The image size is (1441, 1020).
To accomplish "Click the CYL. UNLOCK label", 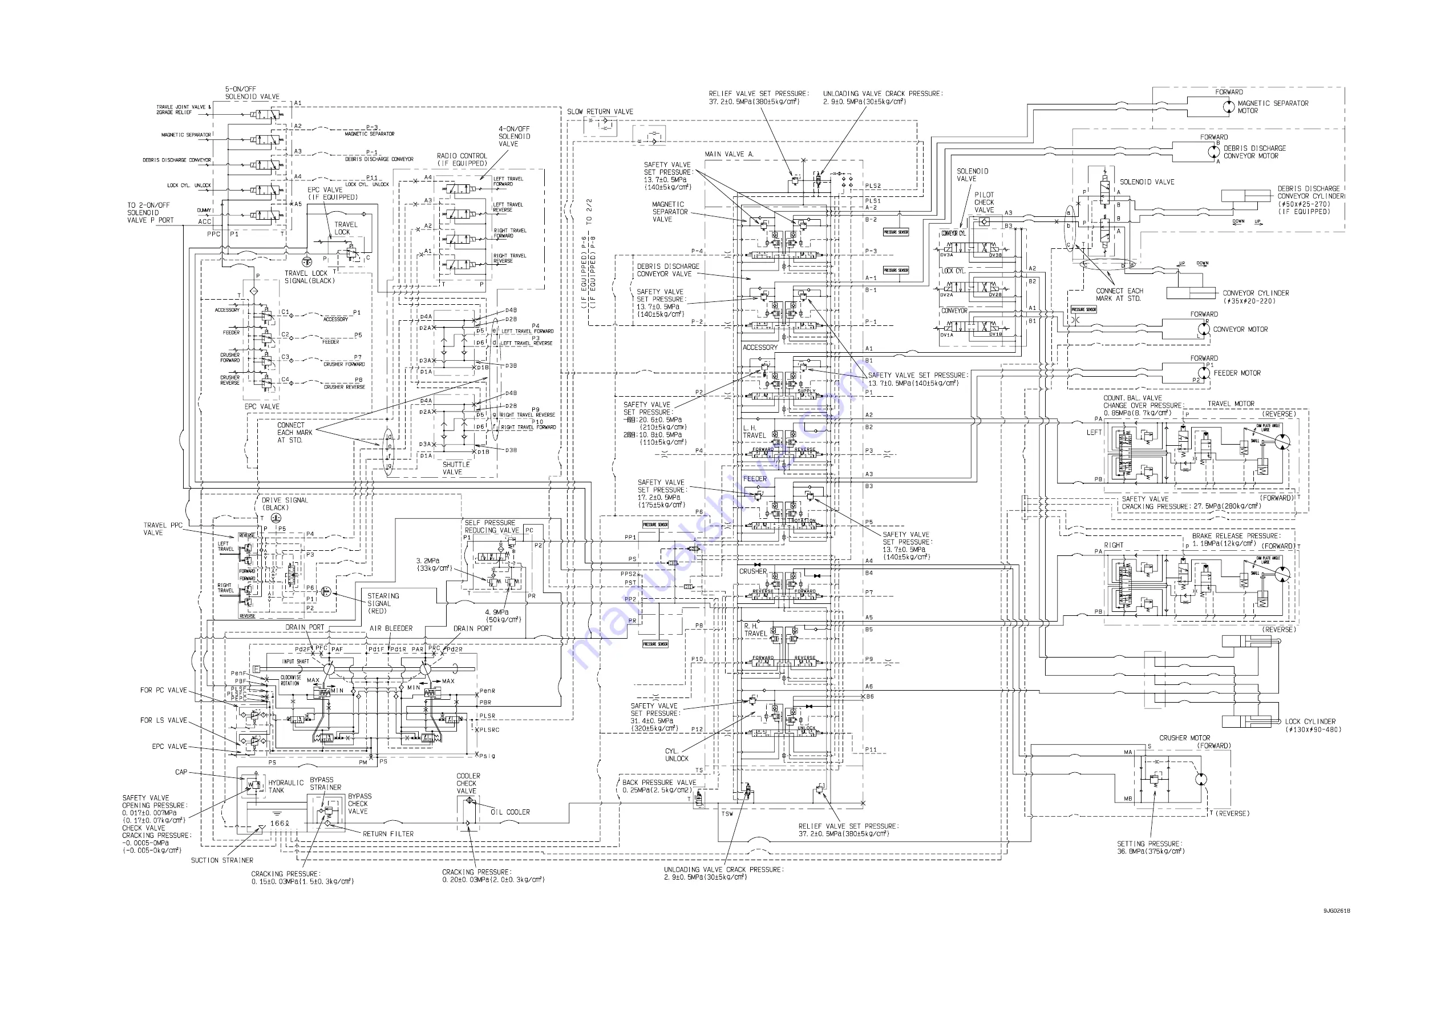I will [677, 755].
